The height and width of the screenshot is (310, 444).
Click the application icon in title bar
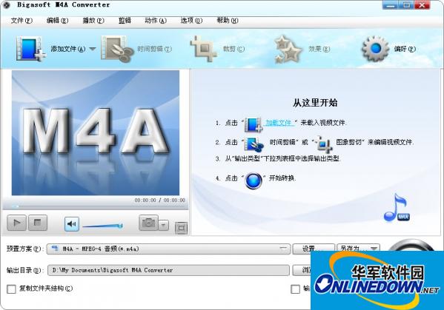[6, 4]
